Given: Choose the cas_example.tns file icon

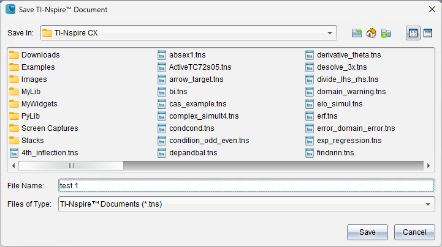Looking at the screenshot, I should tap(162, 104).
